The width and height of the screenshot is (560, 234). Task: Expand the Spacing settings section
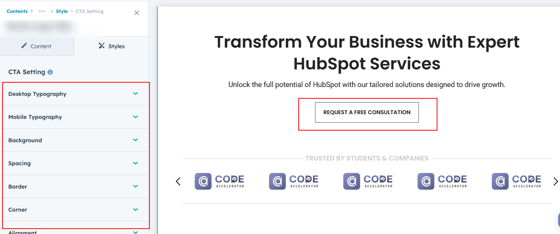pyautogui.click(x=136, y=163)
